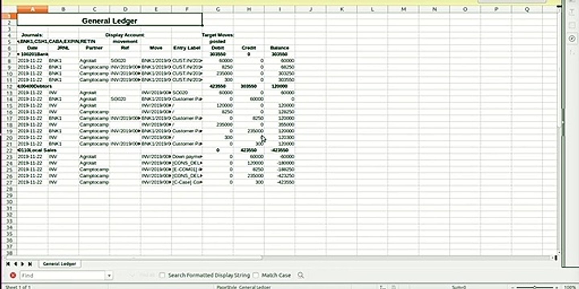Click the Find All magnifier icon
Viewport: 579px width, 289px height.
coord(300,275)
